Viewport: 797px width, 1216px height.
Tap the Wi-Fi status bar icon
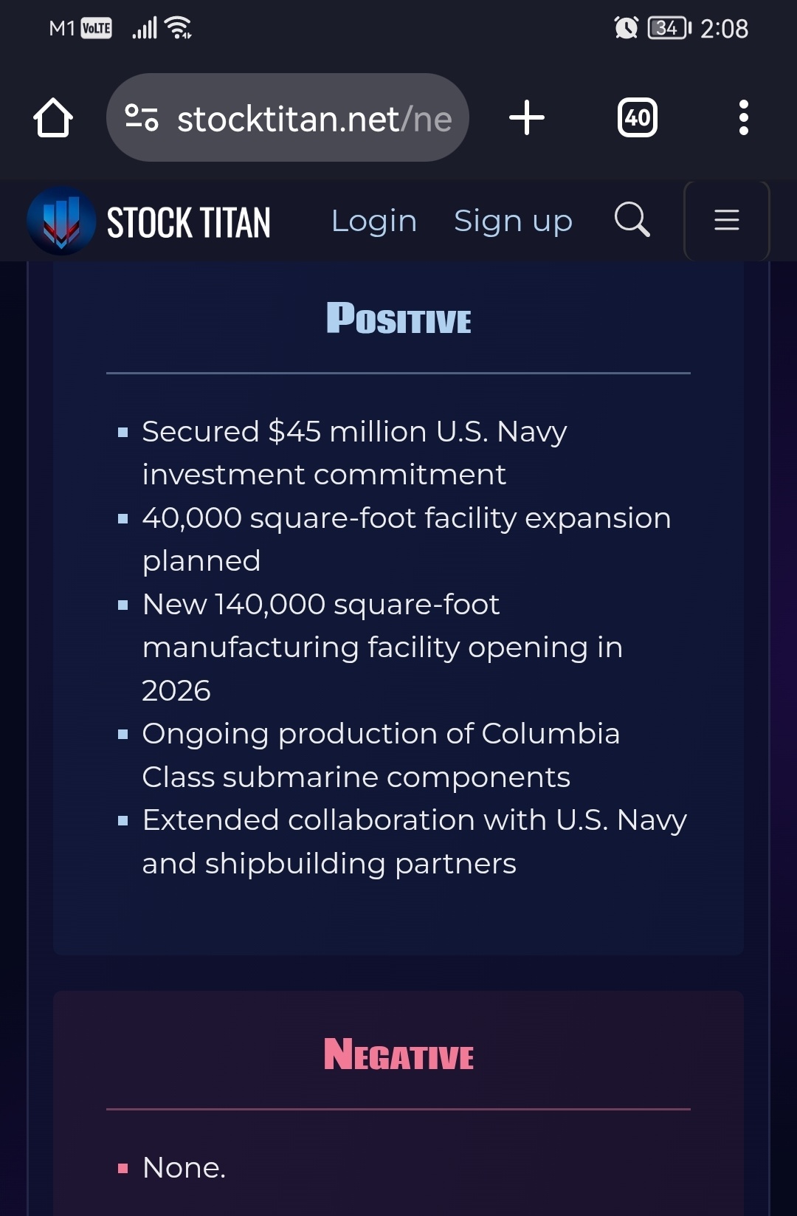pyautogui.click(x=179, y=28)
